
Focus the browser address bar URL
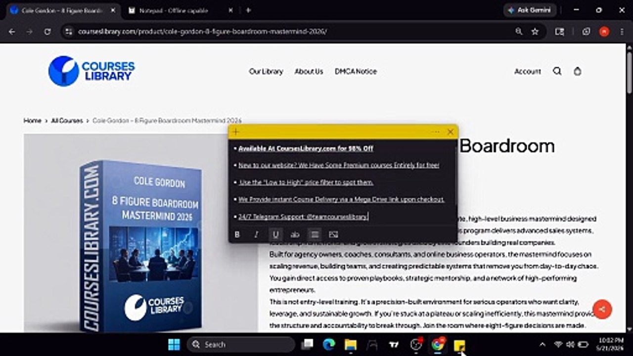click(202, 32)
